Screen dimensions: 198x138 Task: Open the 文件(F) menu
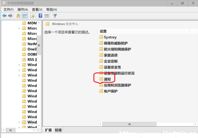click(x=8, y=9)
